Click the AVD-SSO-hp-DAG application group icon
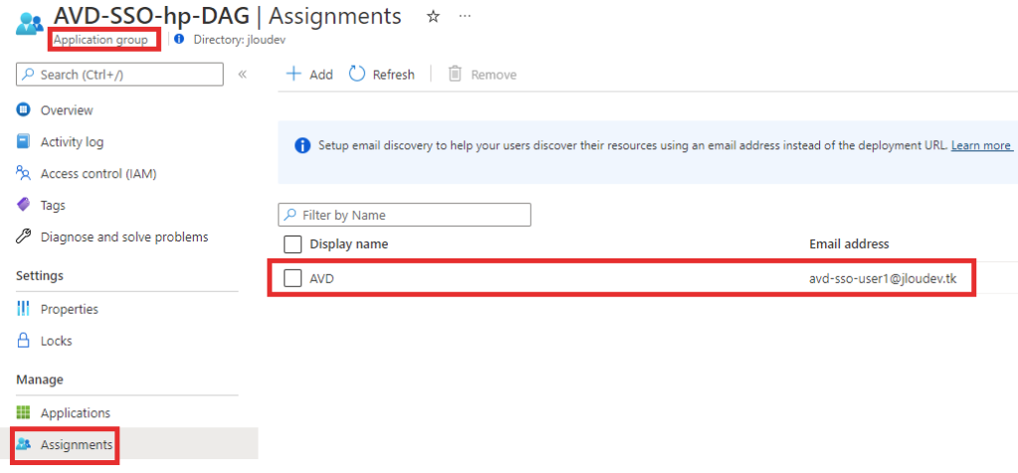The width and height of the screenshot is (1018, 473). click(29, 22)
